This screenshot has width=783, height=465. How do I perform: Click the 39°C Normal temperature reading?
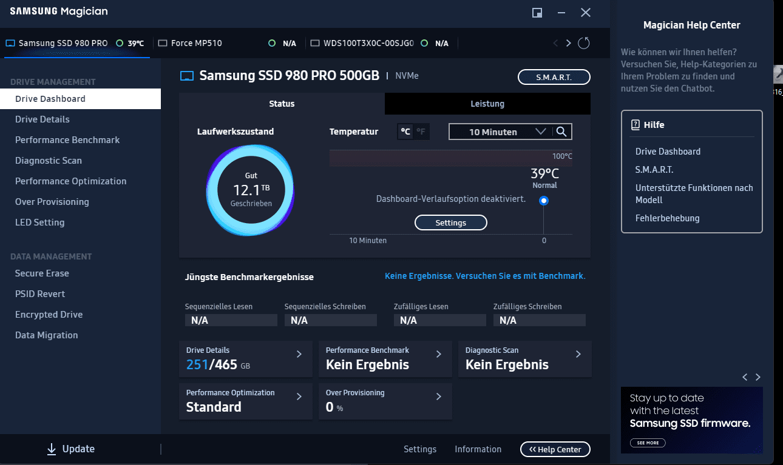tap(544, 178)
